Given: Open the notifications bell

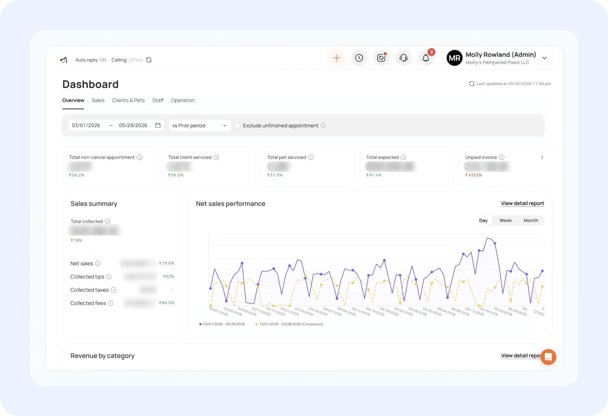Looking at the screenshot, I should point(426,58).
